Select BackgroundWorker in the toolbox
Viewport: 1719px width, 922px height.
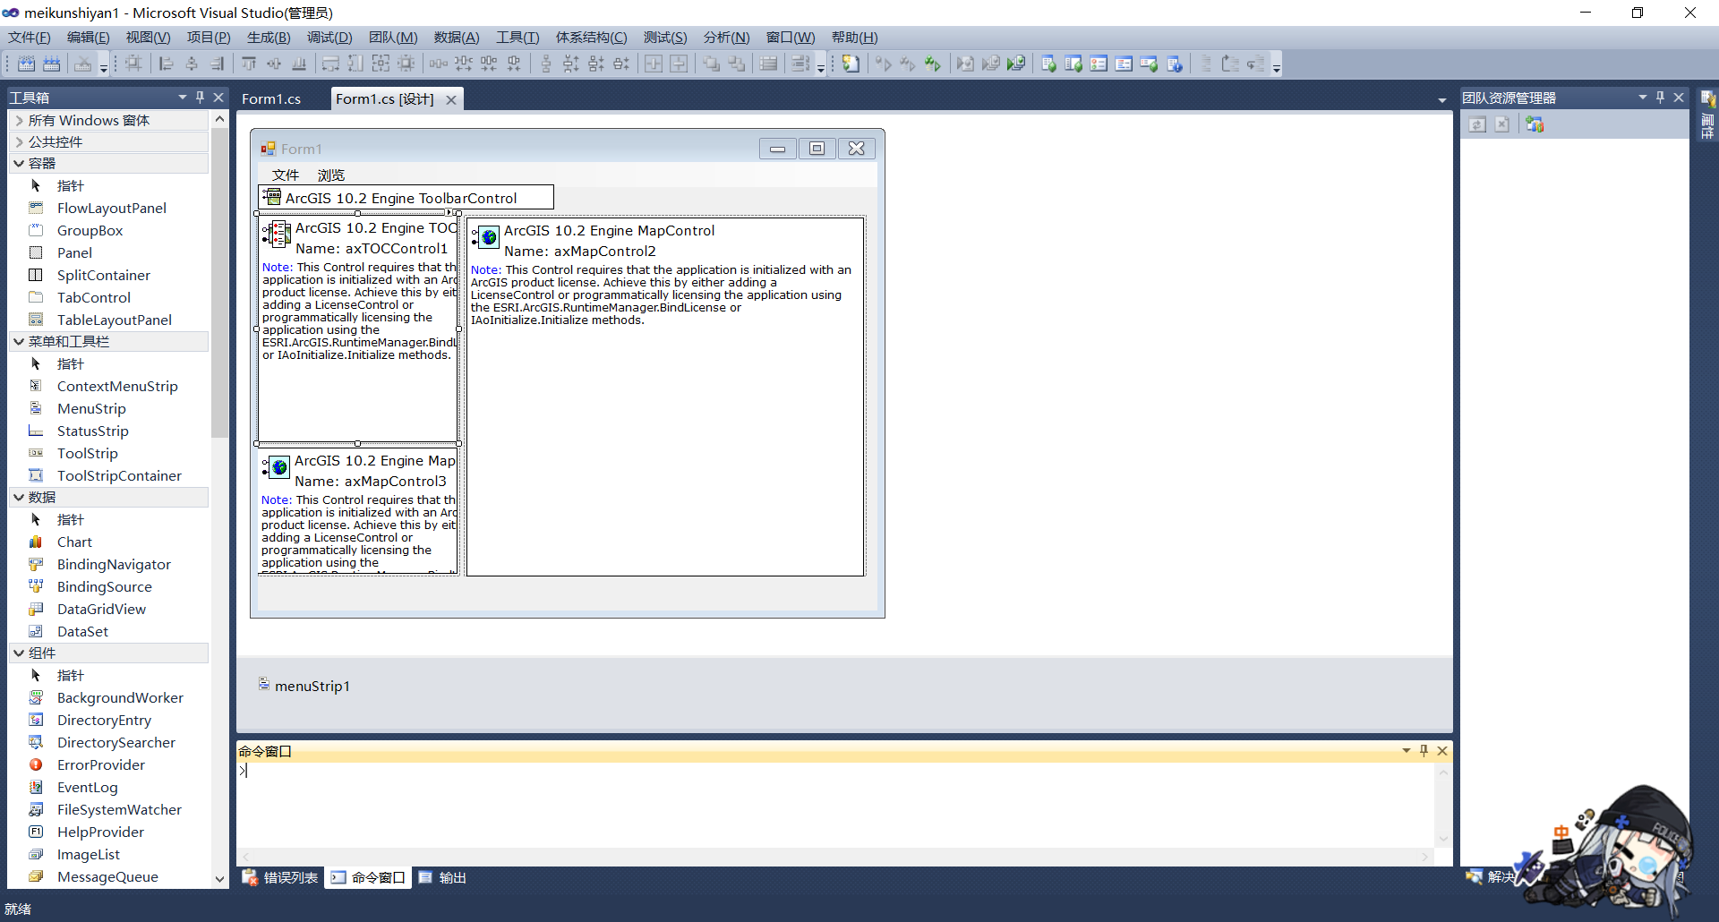(120, 697)
